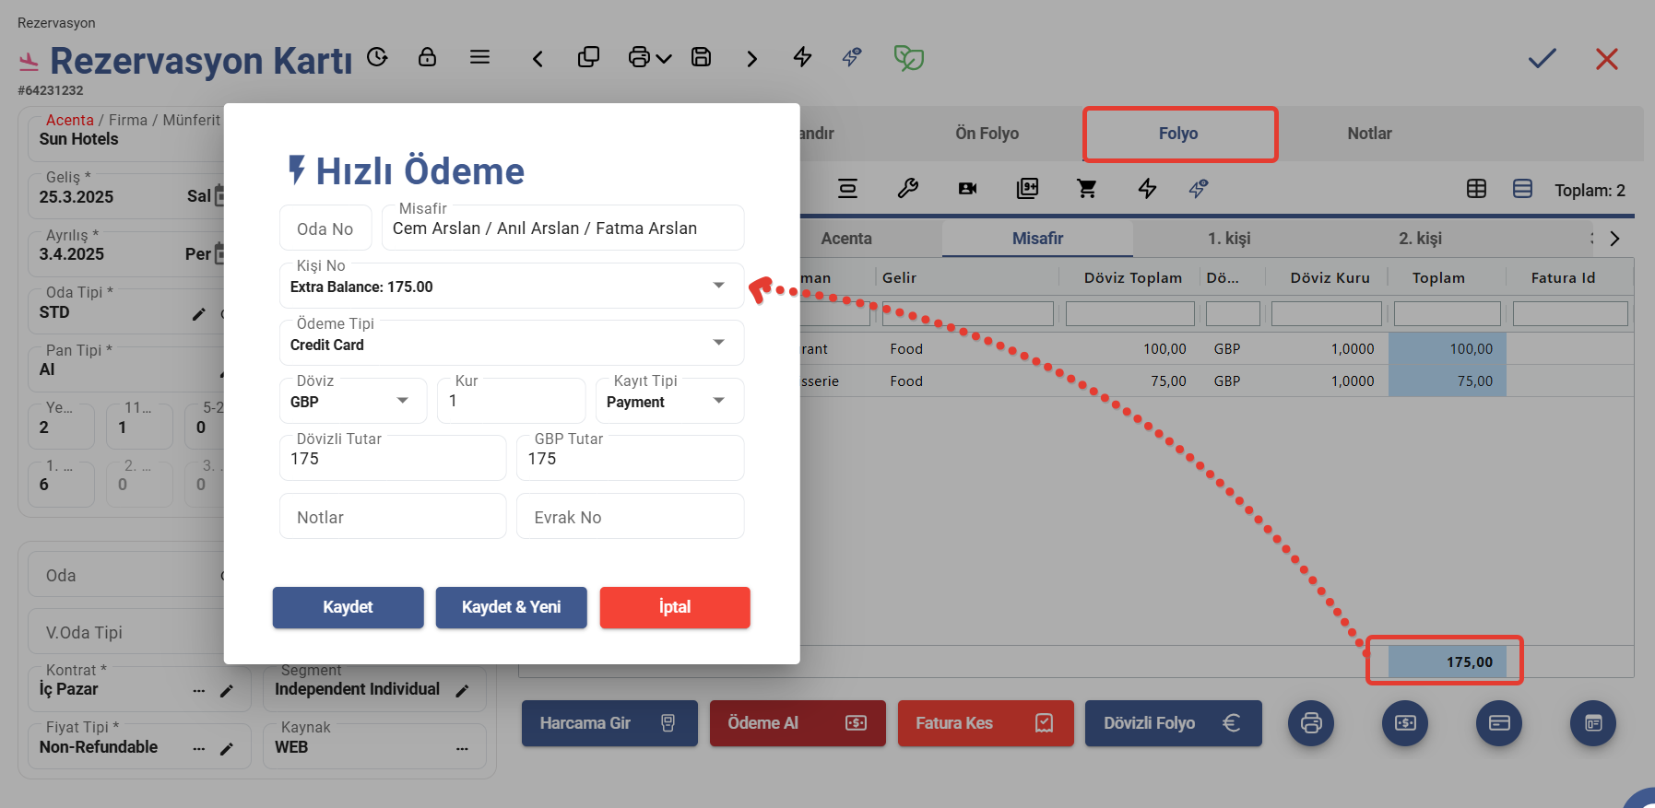Switch to grid table view icon
The image size is (1655, 808).
1476,189
